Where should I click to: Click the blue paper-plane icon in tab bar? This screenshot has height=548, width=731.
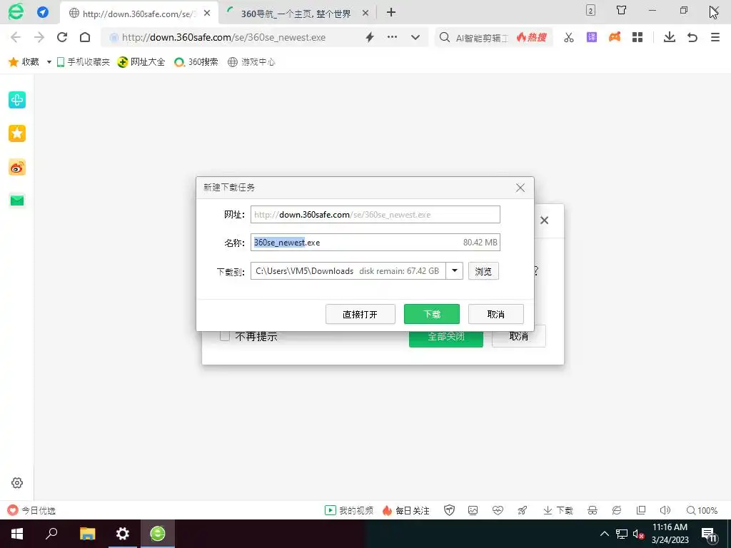(x=43, y=12)
